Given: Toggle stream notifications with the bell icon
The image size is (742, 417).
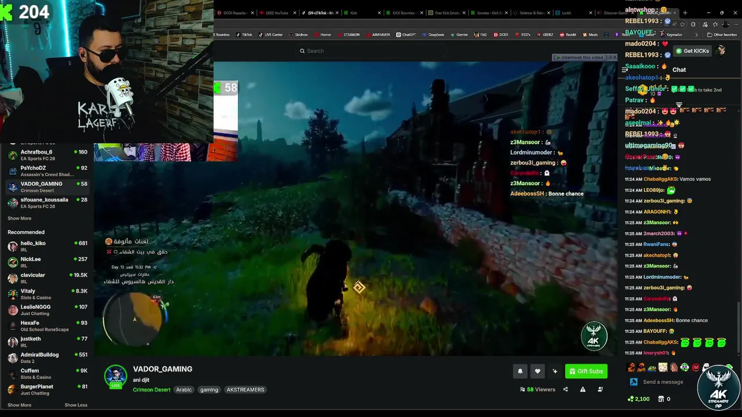Looking at the screenshot, I should 520,371.
